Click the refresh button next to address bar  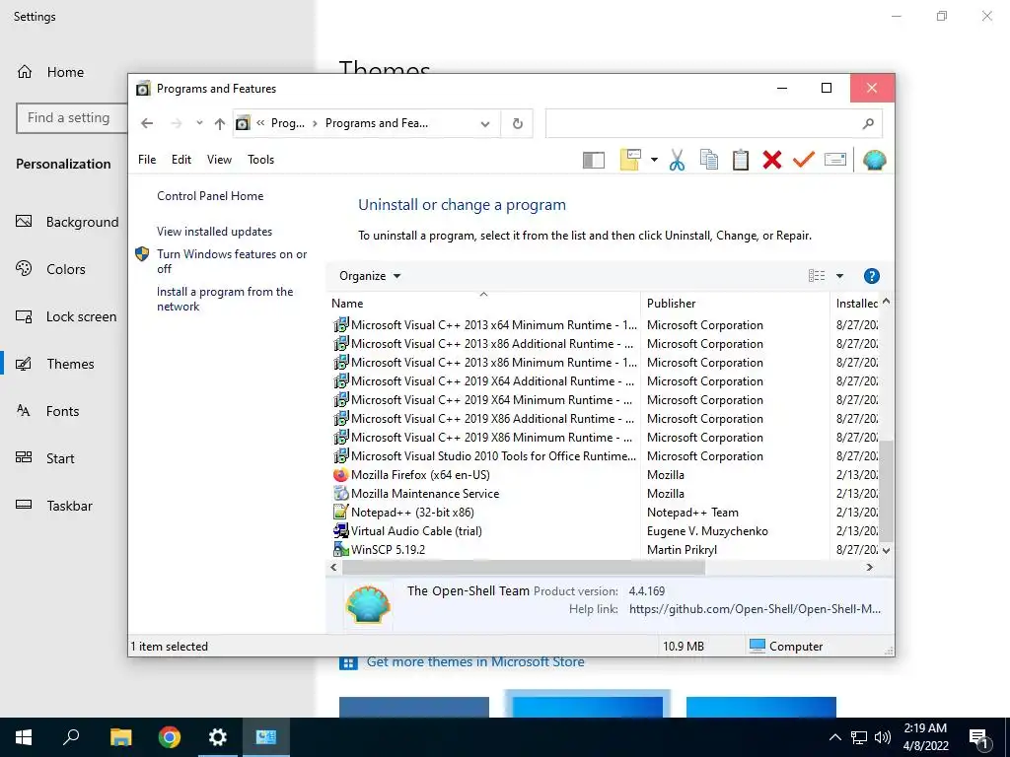(517, 123)
